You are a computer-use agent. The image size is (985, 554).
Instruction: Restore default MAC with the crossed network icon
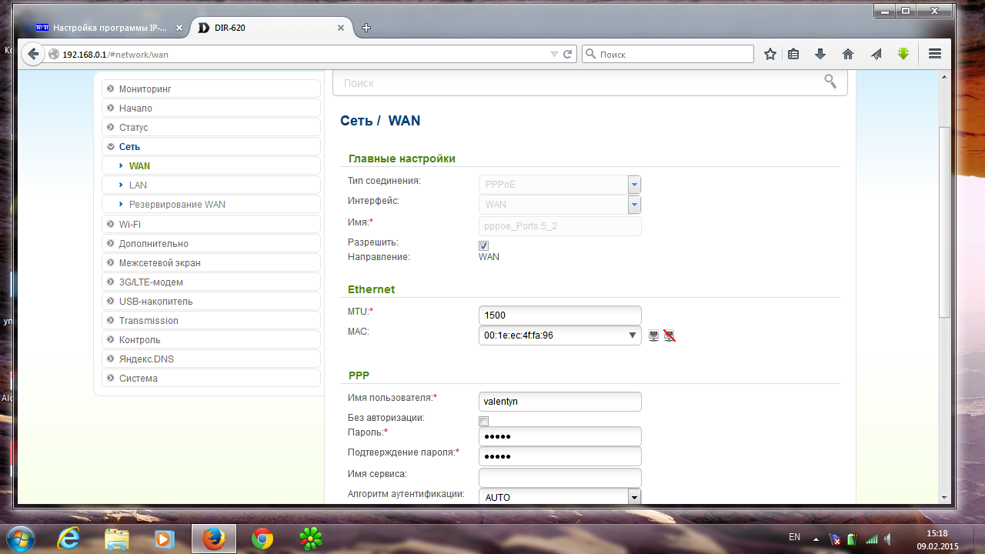[669, 335]
